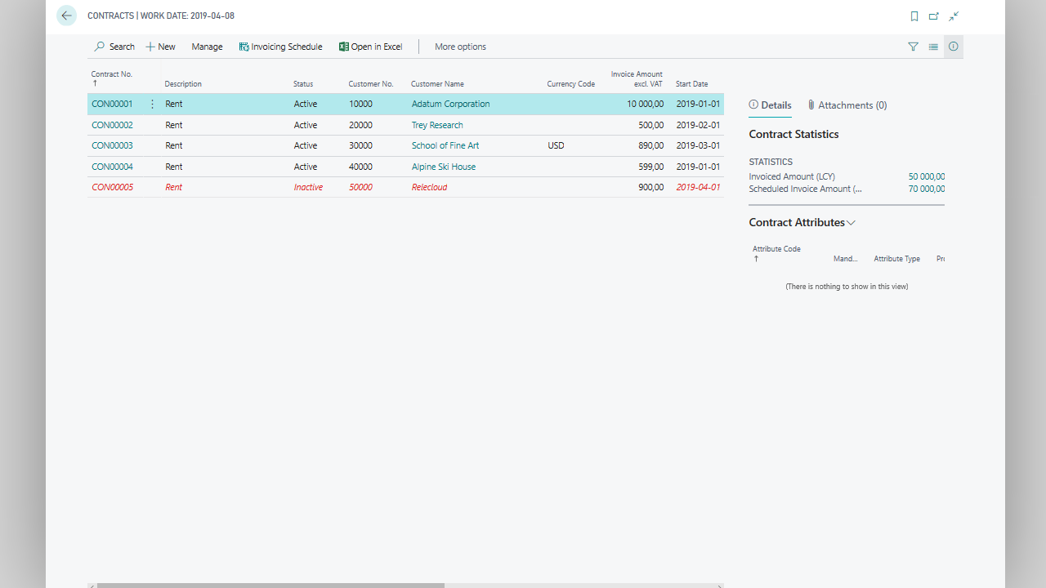The image size is (1046, 588).
Task: Switch to the Attachments (0) tab
Action: 847,105
